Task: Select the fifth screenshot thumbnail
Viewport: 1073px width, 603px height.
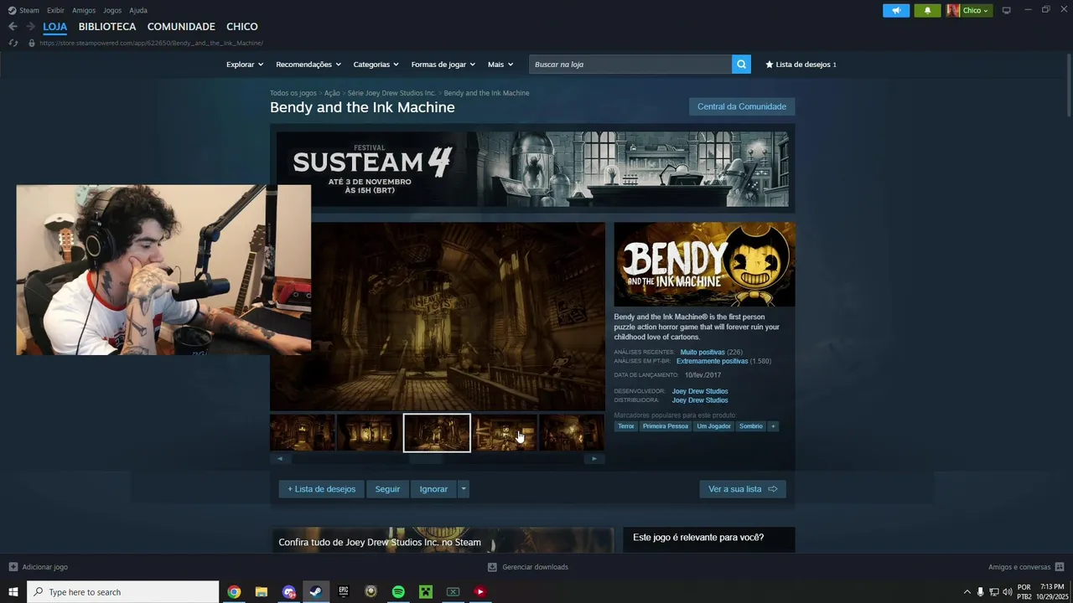Action: [572, 433]
